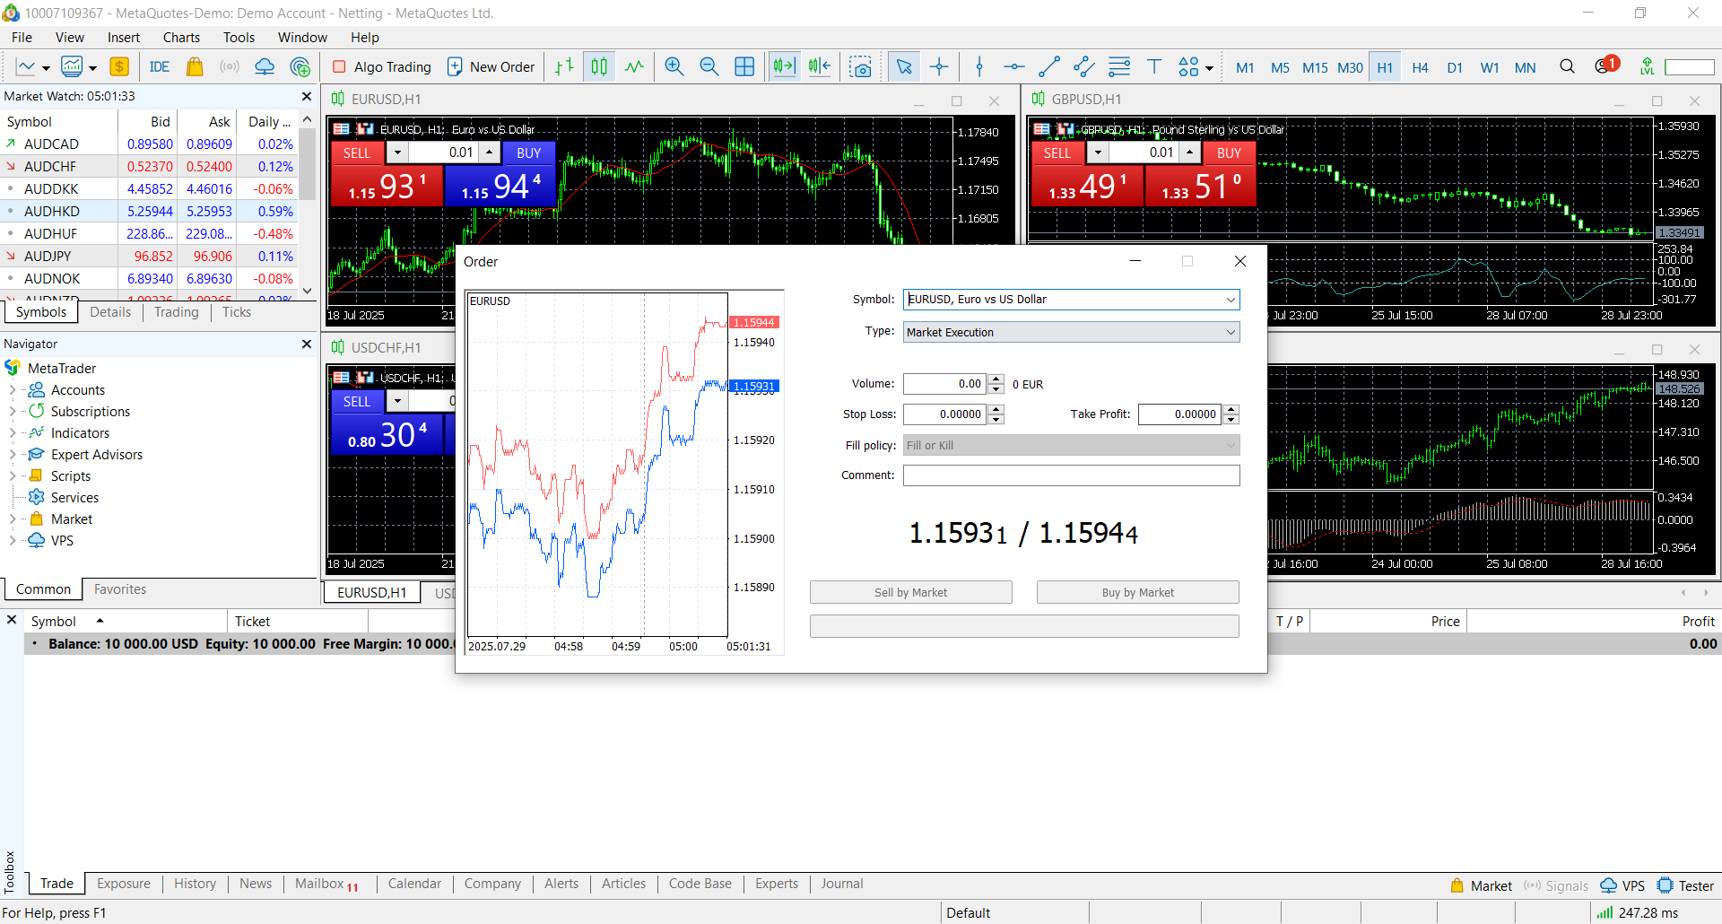1722x924 pixels.
Task: Open the search magnifier in the toolbar
Action: click(1567, 67)
